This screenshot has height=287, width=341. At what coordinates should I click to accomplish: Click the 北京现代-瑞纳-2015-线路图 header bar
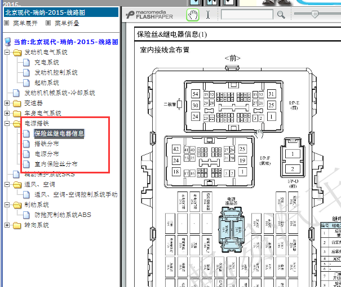pyautogui.click(x=61, y=12)
